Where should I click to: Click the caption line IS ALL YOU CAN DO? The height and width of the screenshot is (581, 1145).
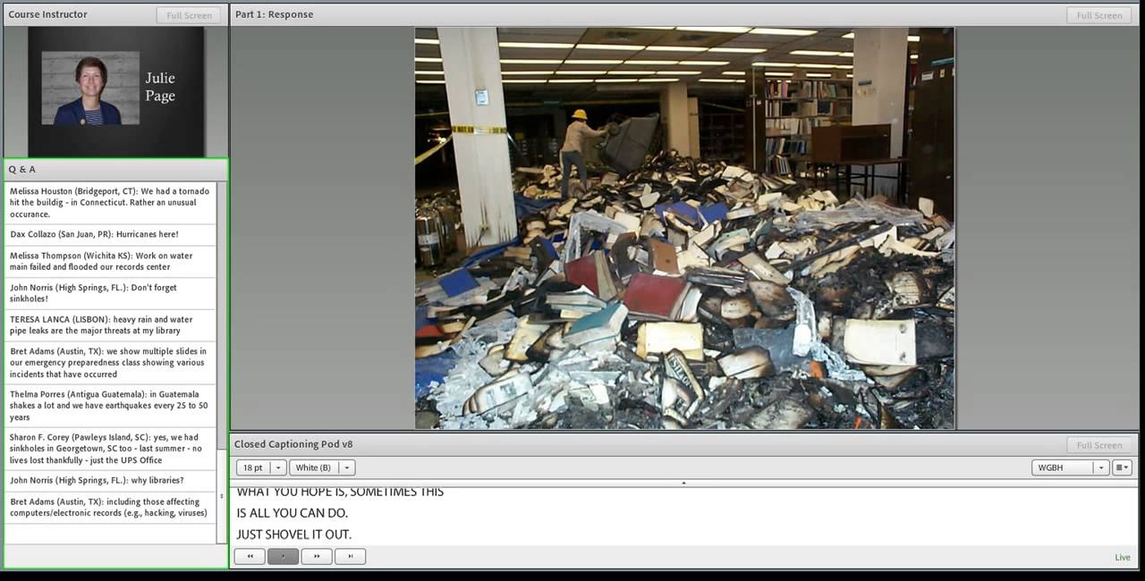[x=292, y=513]
